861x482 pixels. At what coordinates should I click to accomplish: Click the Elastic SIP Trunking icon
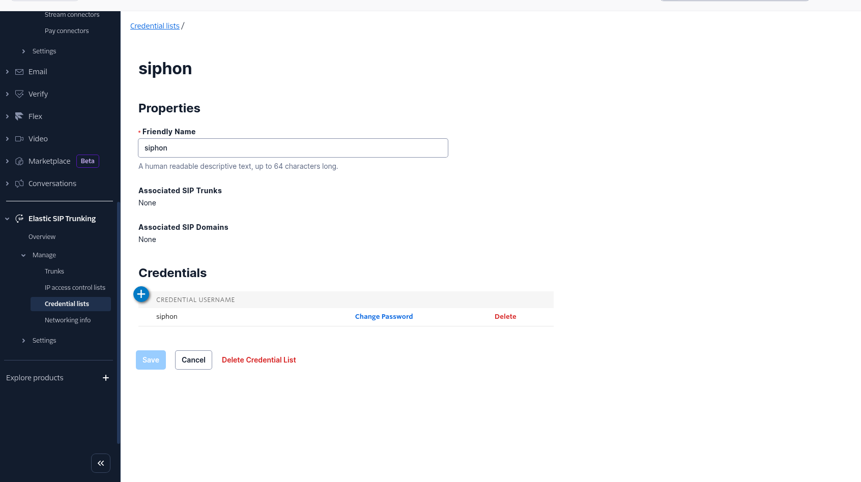19,219
